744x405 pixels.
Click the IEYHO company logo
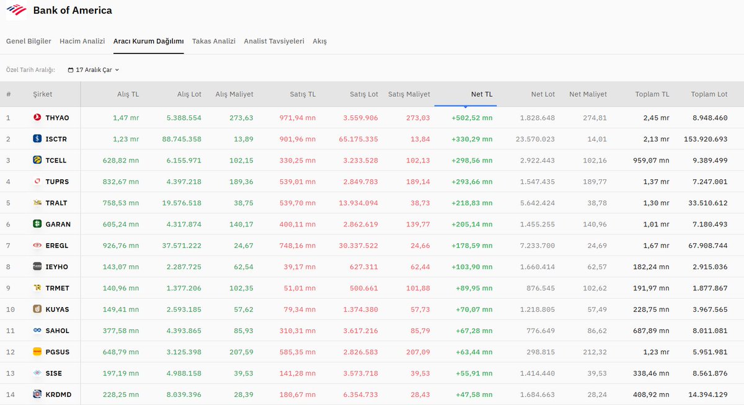pos(38,267)
